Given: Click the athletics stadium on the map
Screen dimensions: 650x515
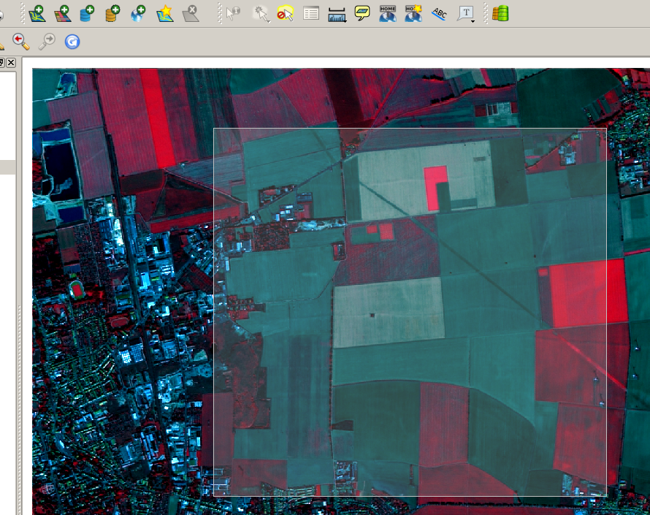Looking at the screenshot, I should coord(77,290).
